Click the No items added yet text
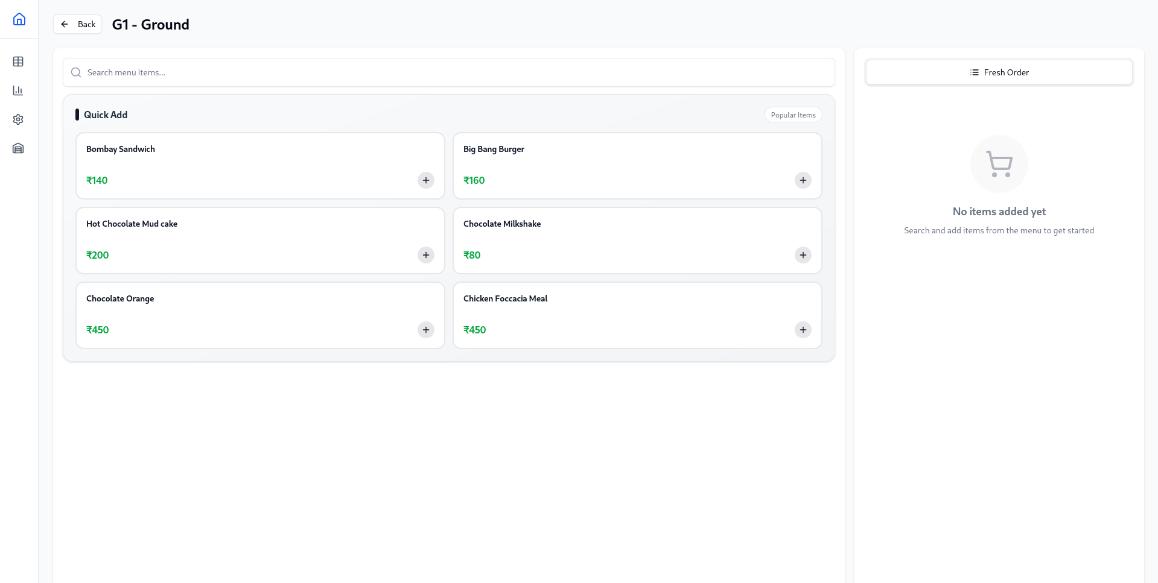 [x=999, y=212]
